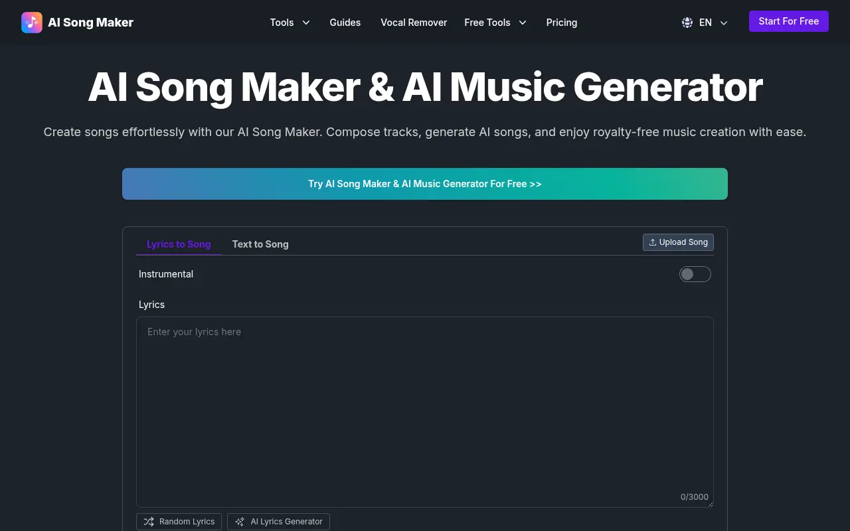This screenshot has height=531, width=850.
Task: Click the Start For Free button
Action: [788, 21]
